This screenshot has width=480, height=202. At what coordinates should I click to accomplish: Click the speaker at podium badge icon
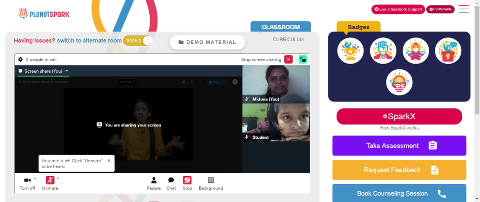448,51
